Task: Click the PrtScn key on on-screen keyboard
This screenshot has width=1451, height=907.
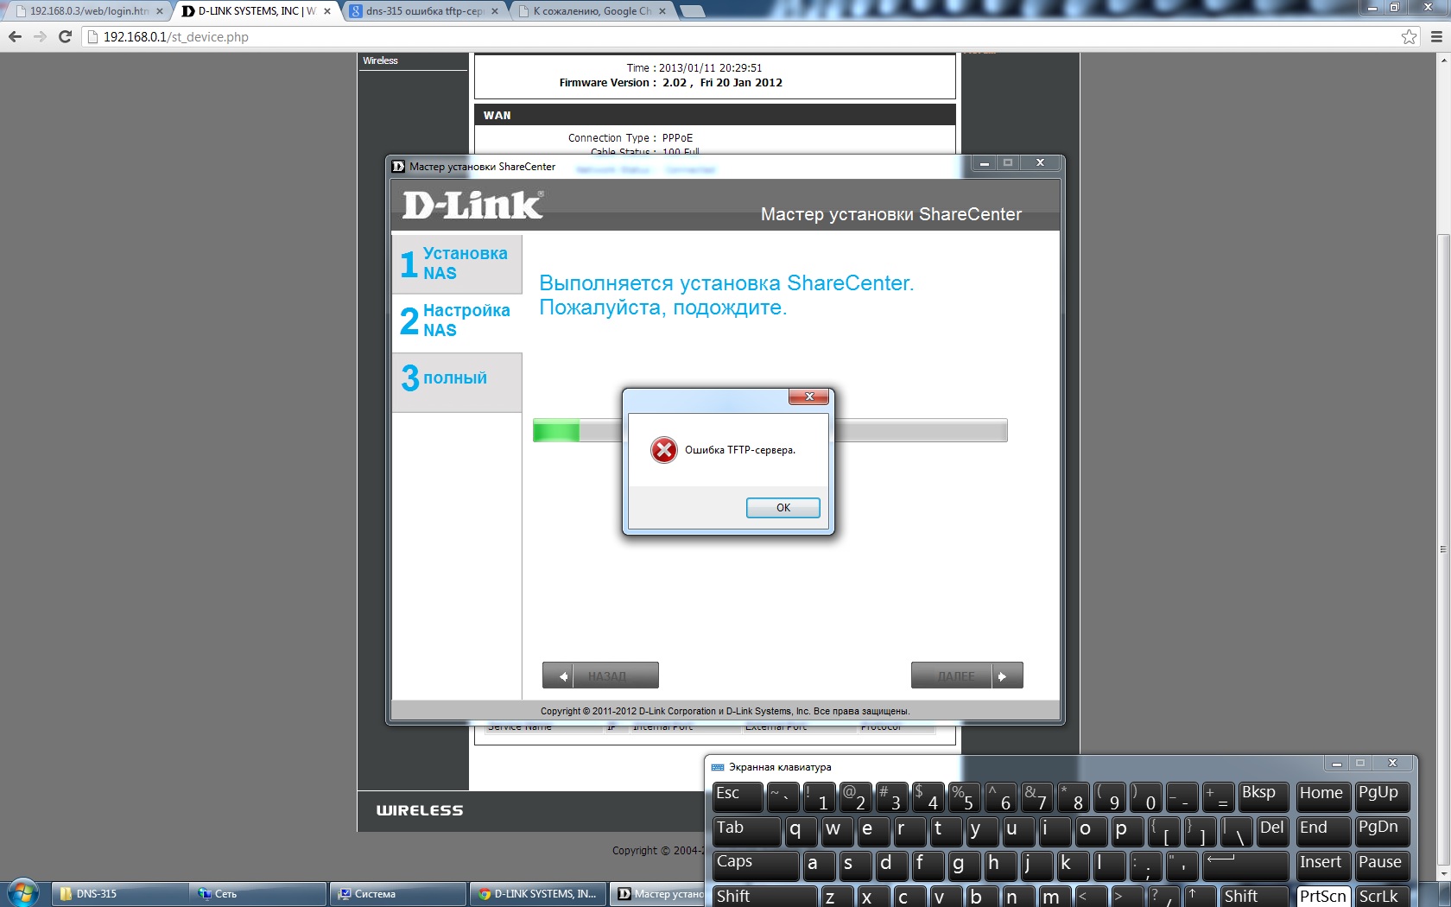Action: click(x=1323, y=897)
